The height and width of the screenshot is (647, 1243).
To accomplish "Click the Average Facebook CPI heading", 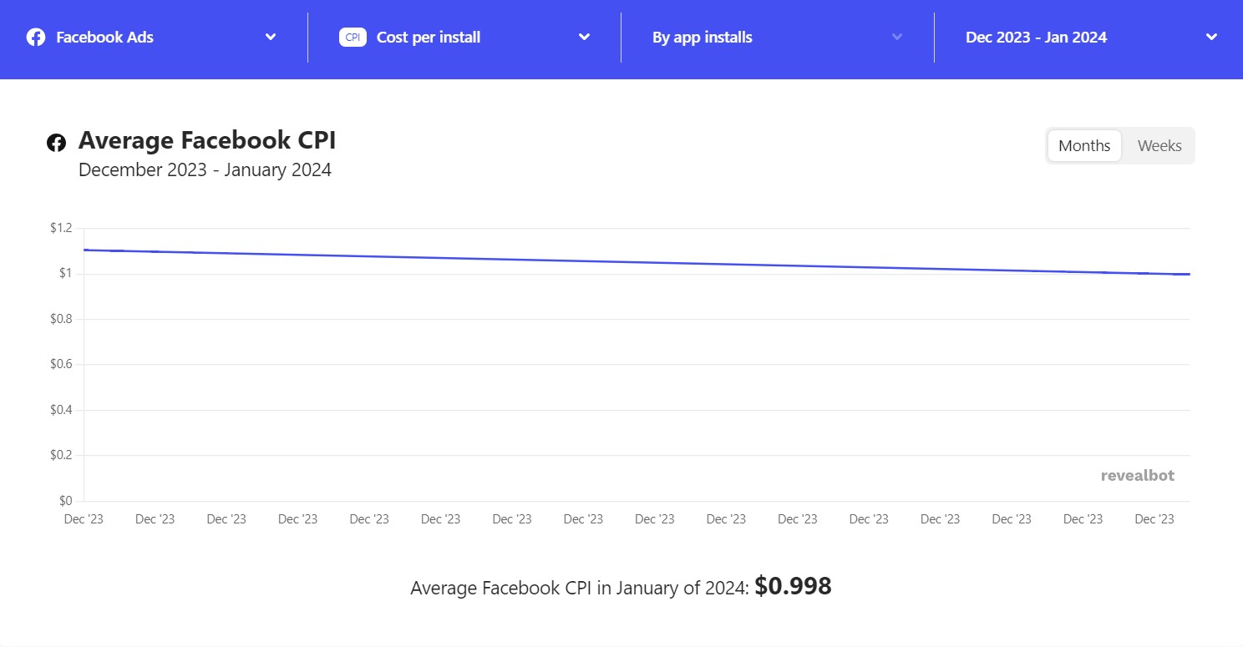I will (x=207, y=139).
